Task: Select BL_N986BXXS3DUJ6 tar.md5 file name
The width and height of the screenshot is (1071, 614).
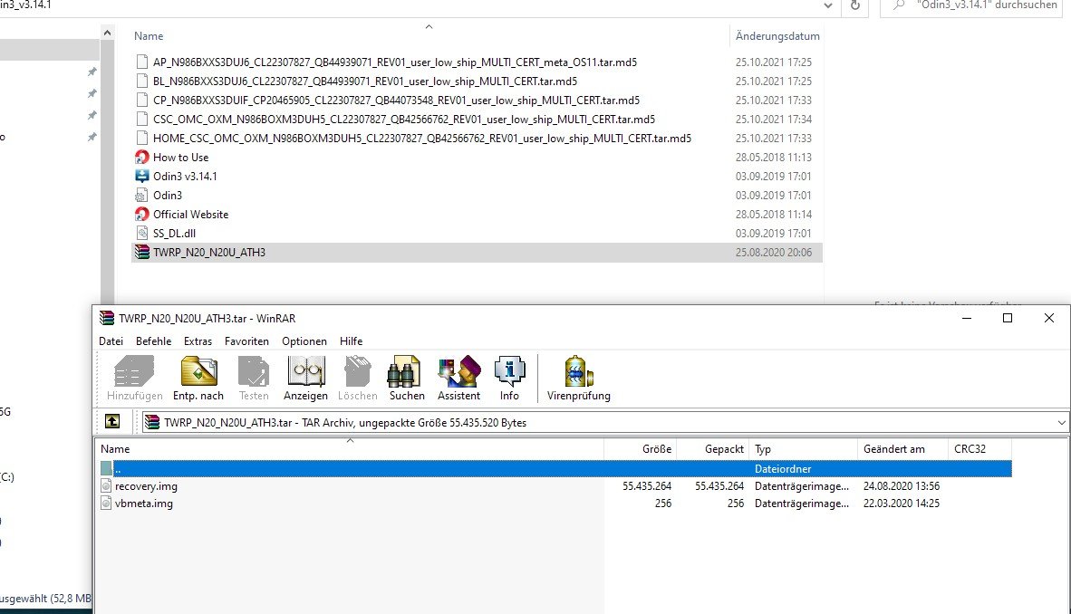Action: tap(365, 82)
